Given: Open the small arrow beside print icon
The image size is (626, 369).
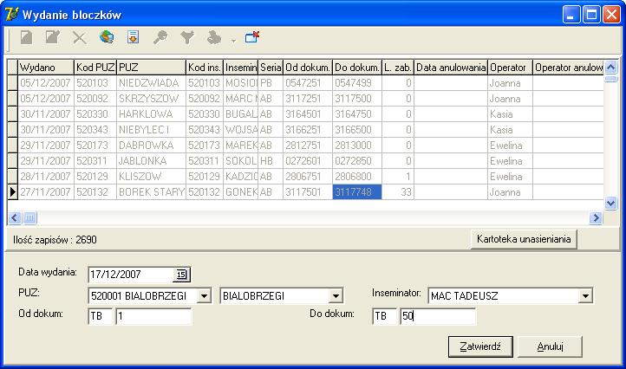Looking at the screenshot, I should [x=233, y=41].
